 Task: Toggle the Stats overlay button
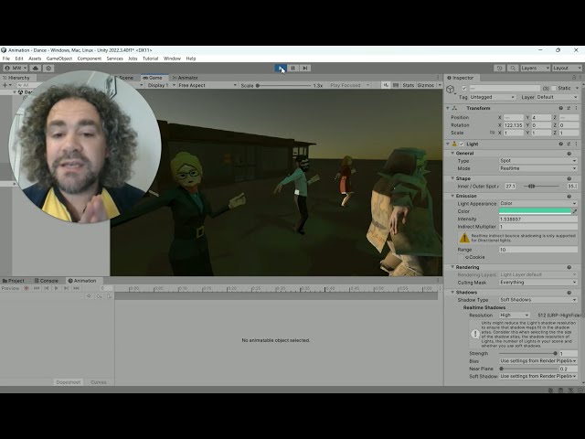[x=409, y=85]
